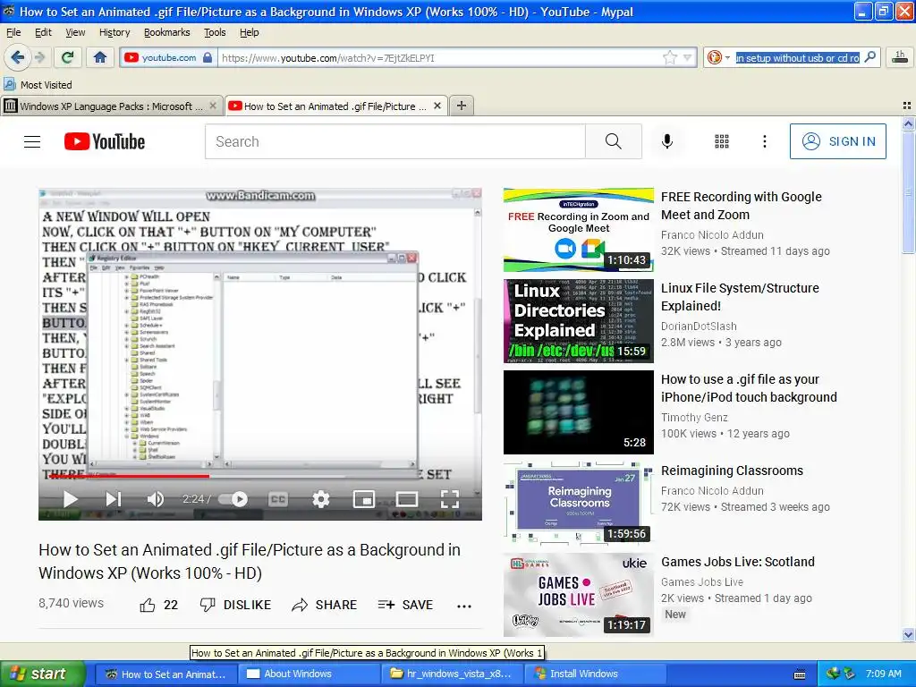Bookmark this page with the star
The image size is (916, 687).
(669, 57)
